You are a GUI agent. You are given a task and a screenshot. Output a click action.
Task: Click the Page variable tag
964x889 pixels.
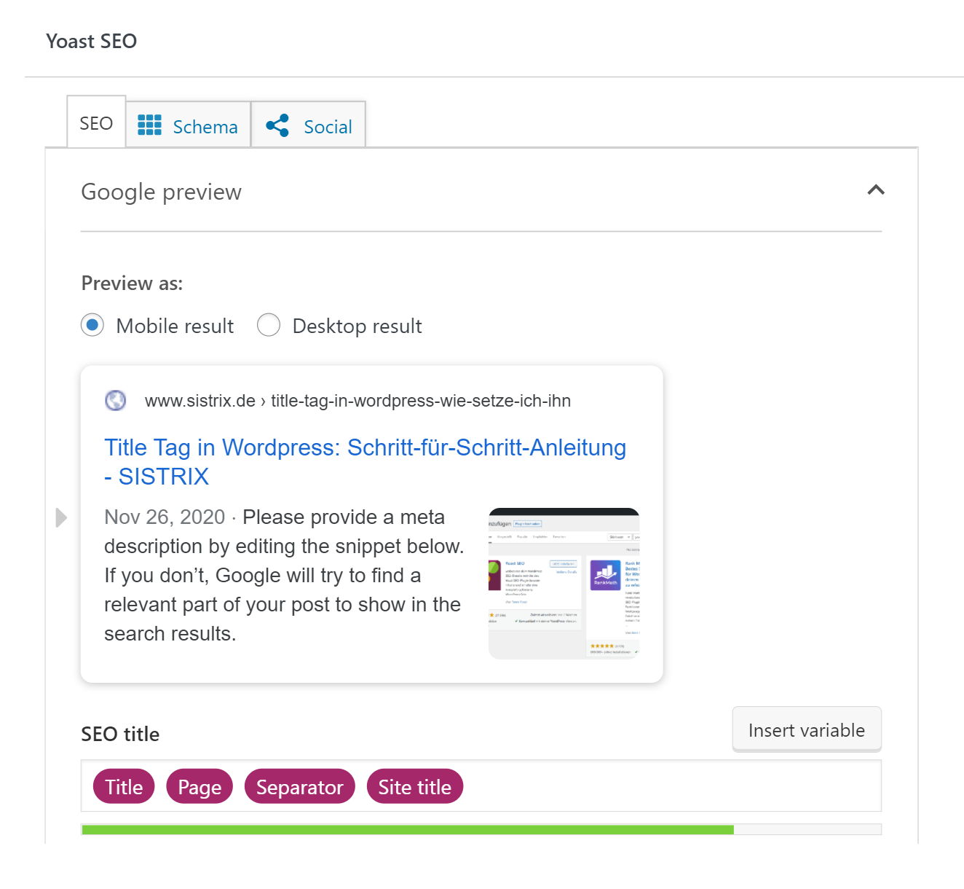pos(199,787)
